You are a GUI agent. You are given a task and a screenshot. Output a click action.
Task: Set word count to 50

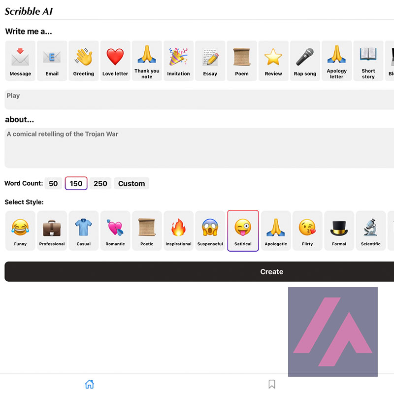53,184
